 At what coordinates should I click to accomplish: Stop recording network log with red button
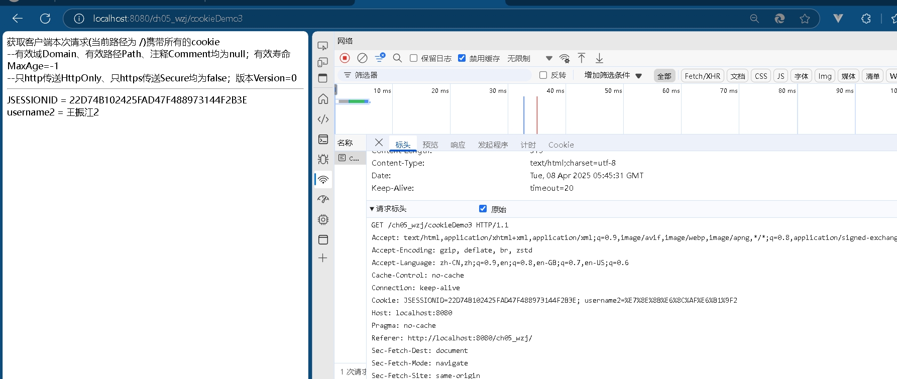pyautogui.click(x=345, y=58)
